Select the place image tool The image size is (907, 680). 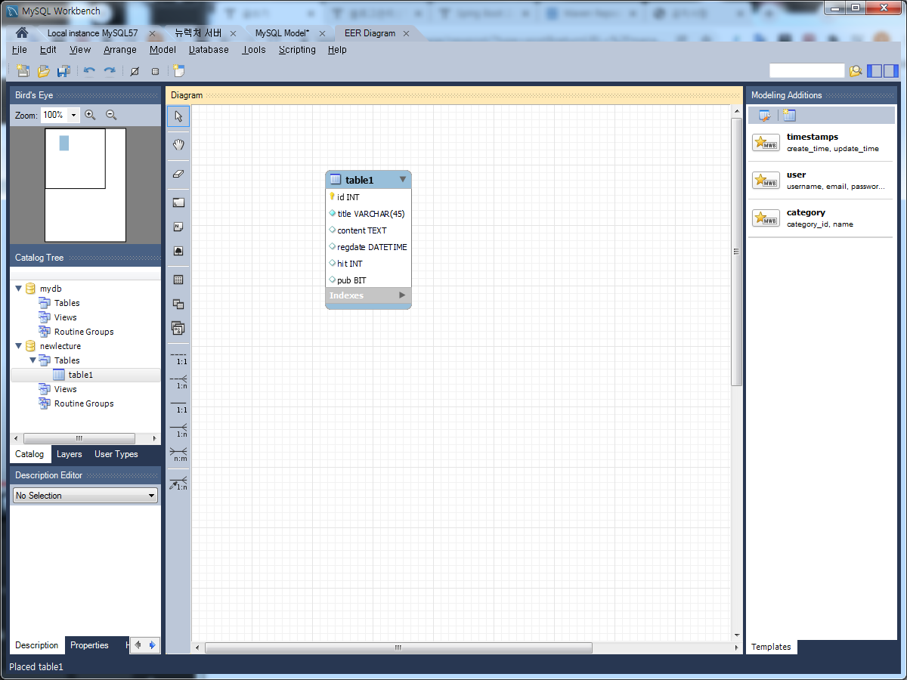click(x=178, y=251)
